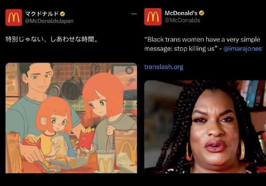
Task: Open the translash.org link
Action: coord(164,67)
